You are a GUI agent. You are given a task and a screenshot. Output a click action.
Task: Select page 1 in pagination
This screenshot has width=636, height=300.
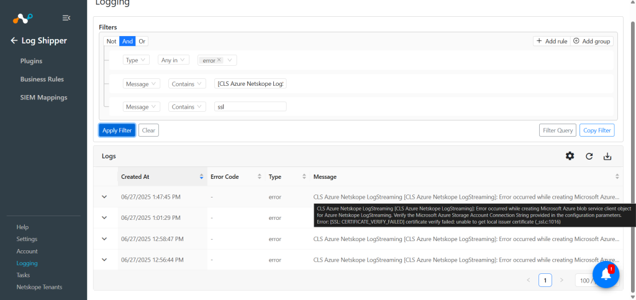(x=545, y=280)
